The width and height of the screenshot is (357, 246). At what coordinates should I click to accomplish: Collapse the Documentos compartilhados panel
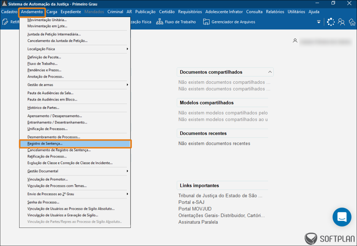tap(270, 72)
